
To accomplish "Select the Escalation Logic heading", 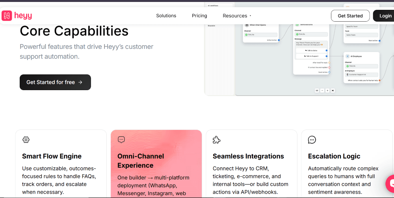I will [334, 156].
